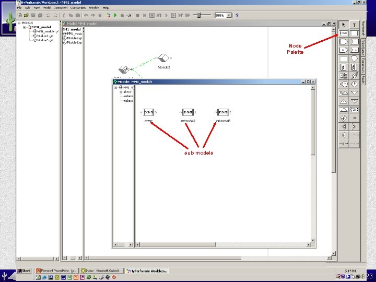The width and height of the screenshot is (376, 282).
Task: Click the submodel2 node in module window
Action: [188, 112]
